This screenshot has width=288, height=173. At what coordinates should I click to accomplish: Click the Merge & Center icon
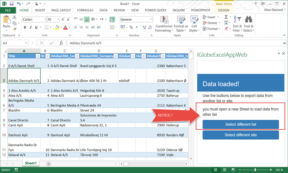point(112,27)
